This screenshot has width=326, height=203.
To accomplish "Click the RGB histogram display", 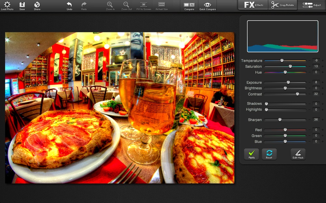I will 283,36.
